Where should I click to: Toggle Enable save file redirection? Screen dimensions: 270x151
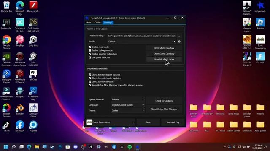(x=90, y=54)
